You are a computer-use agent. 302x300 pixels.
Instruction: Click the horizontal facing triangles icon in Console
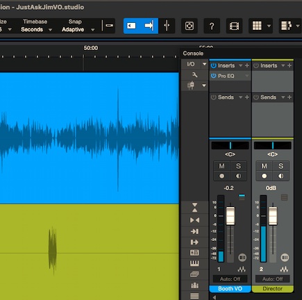click(x=194, y=220)
